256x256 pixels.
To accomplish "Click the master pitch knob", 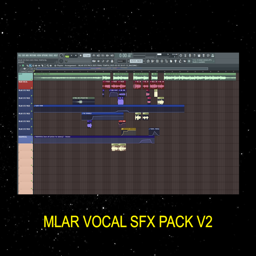I will click(x=61, y=61).
